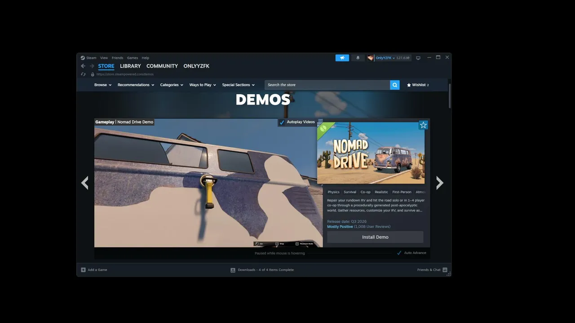Switch to the STORE tab
The image size is (575, 323).
(x=106, y=66)
